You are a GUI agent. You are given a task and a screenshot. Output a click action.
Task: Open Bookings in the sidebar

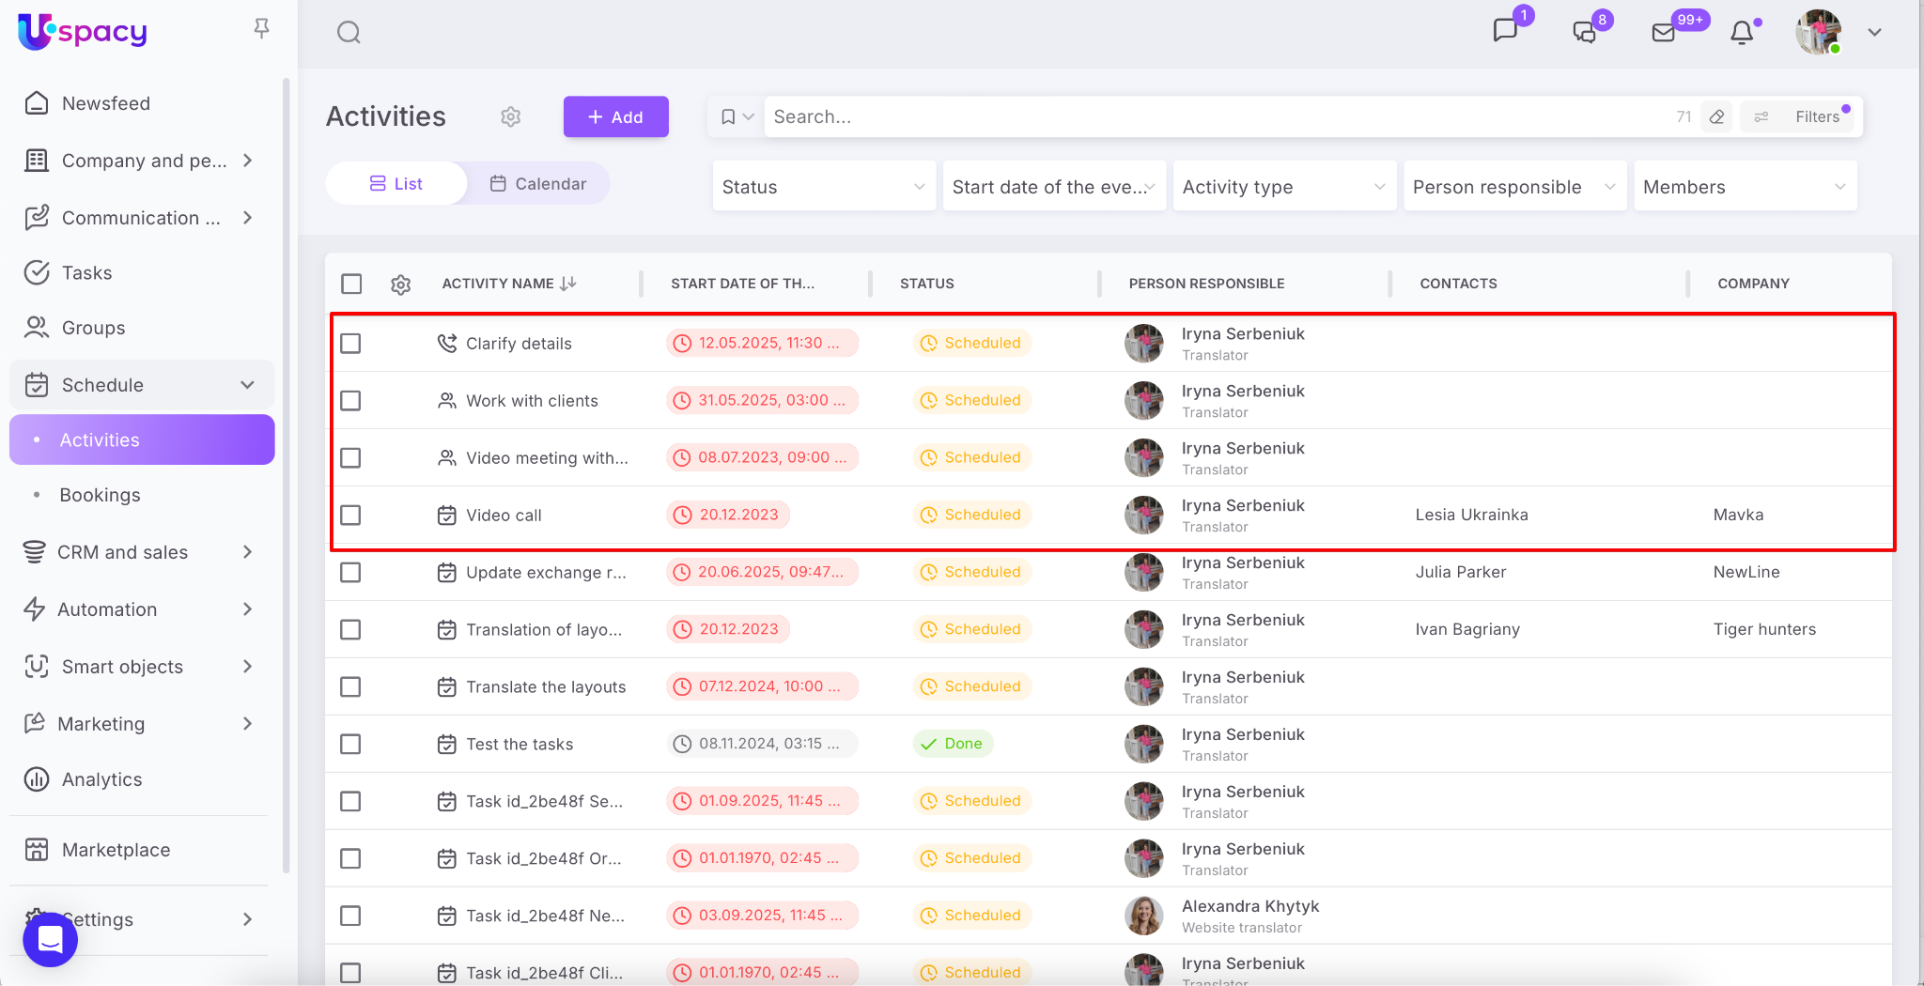(100, 495)
